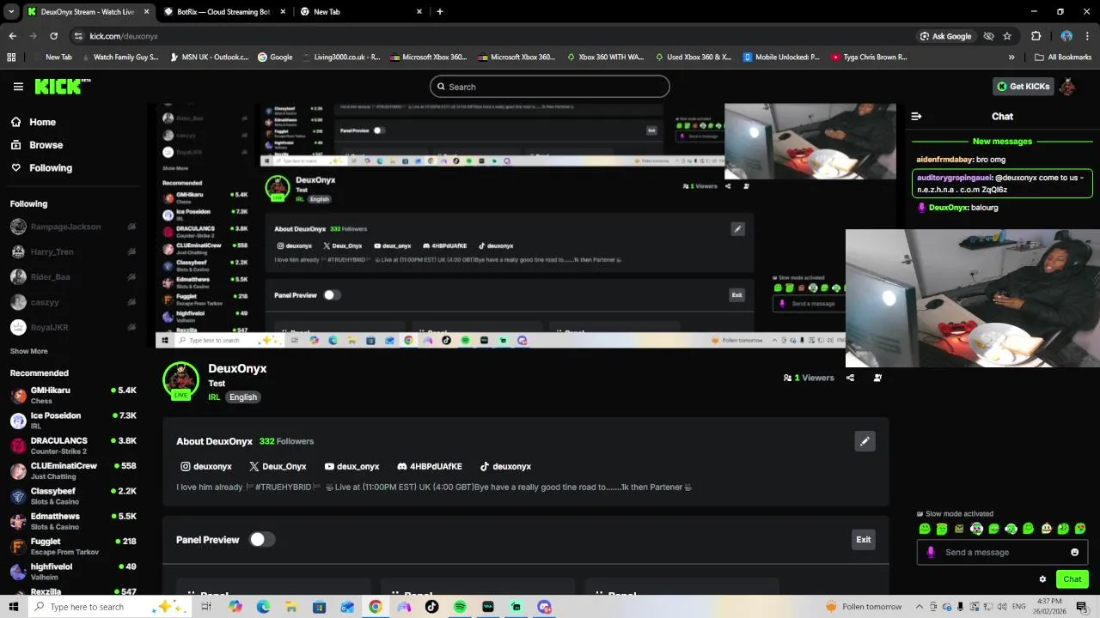Collapse the chat panel with arrow icon
Viewport: 1100px width, 618px height.
tap(916, 116)
